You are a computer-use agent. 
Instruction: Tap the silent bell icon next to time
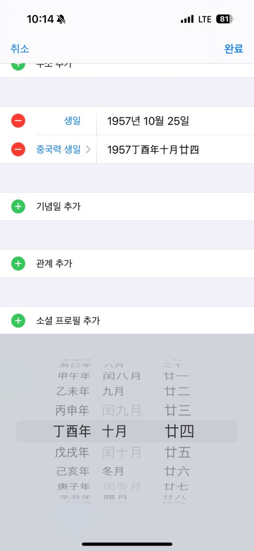61,19
